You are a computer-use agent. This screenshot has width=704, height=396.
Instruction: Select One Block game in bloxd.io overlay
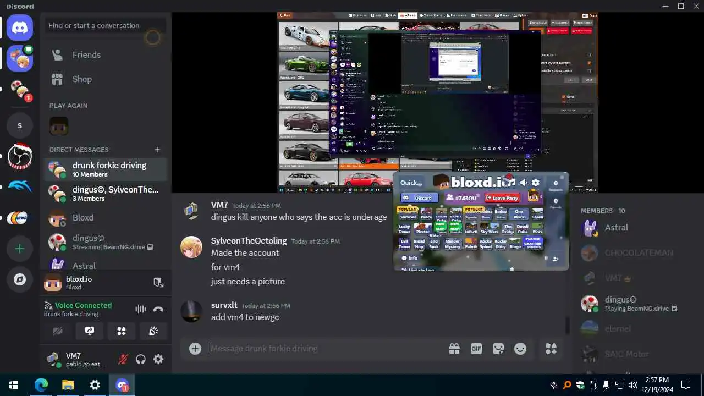[519, 214]
